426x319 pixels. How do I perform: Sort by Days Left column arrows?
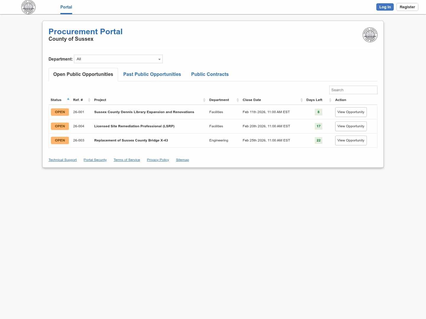(x=330, y=100)
